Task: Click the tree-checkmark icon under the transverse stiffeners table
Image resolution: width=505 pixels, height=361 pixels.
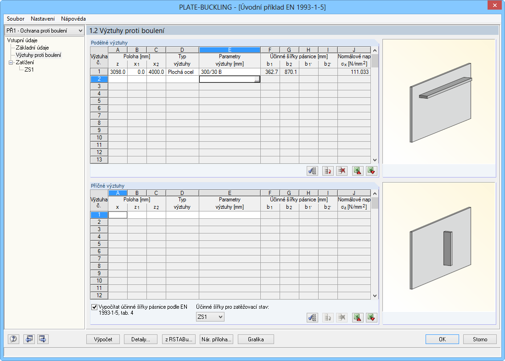Action: click(x=312, y=317)
